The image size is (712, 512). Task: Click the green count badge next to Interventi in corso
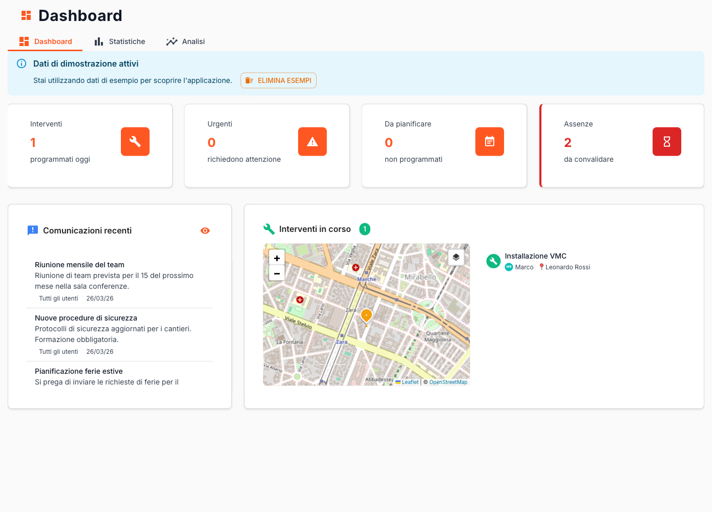coord(365,229)
